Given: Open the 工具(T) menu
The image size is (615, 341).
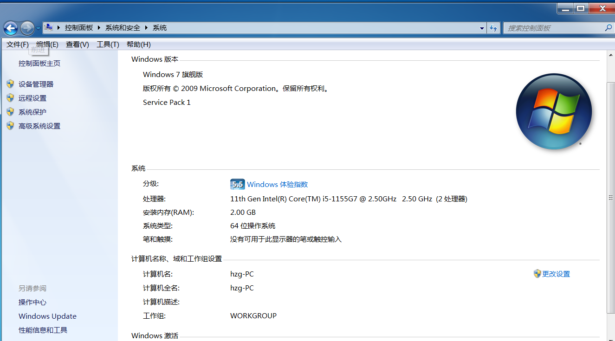Looking at the screenshot, I should click(108, 45).
